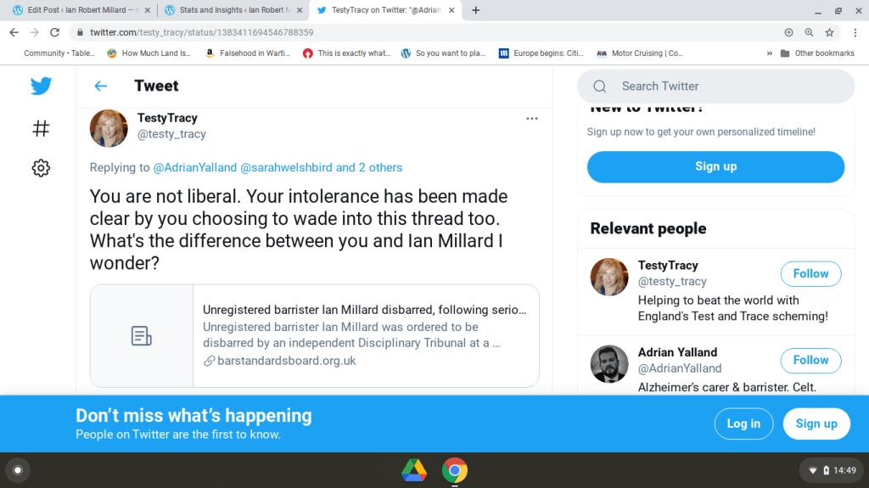Open the tweet's three-dot more menu
This screenshot has width=869, height=488.
tap(532, 119)
